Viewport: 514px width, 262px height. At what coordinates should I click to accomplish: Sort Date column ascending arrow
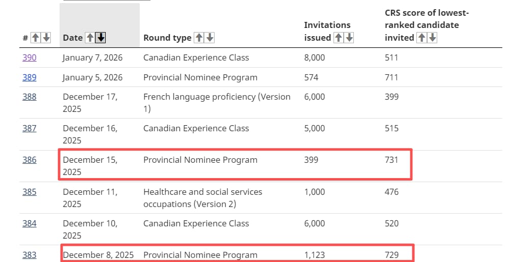point(90,38)
